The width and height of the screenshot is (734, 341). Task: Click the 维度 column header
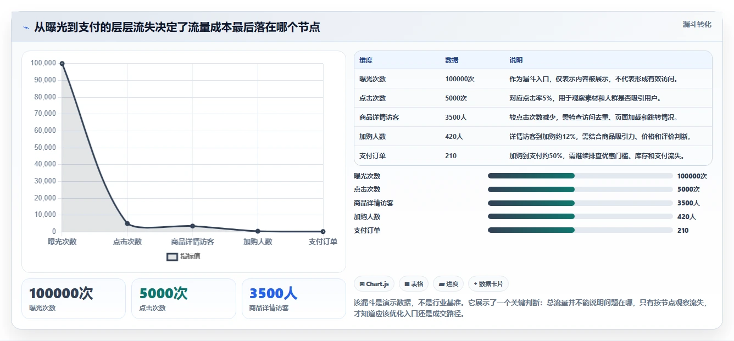[x=366, y=60]
